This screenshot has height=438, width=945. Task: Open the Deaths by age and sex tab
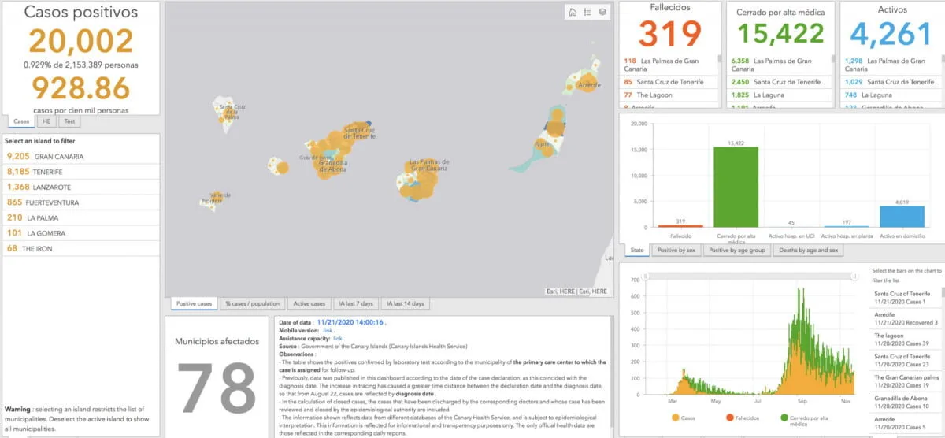(x=809, y=251)
